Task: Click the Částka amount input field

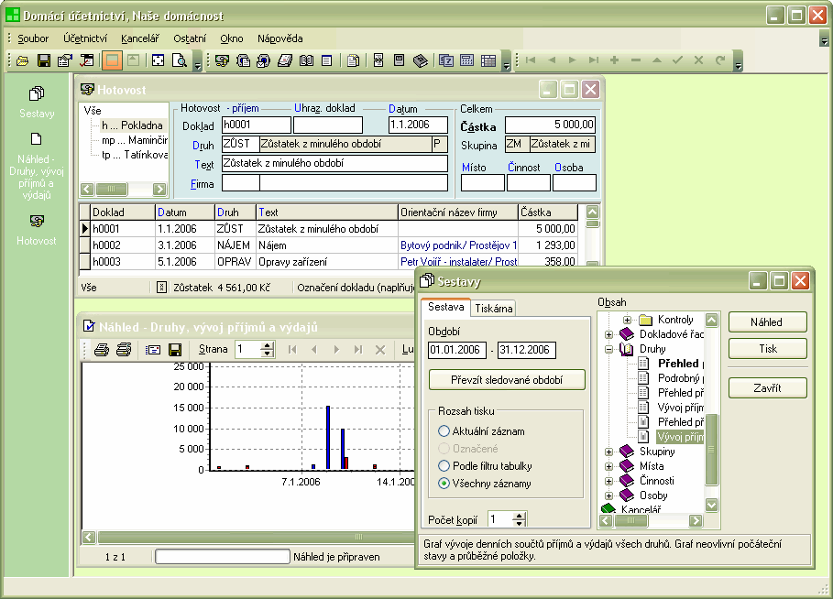Action: click(x=551, y=125)
